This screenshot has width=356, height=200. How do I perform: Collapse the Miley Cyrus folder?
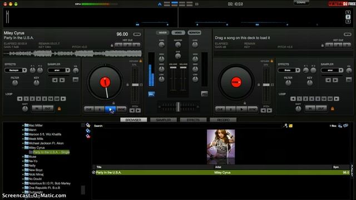[x=23, y=148]
